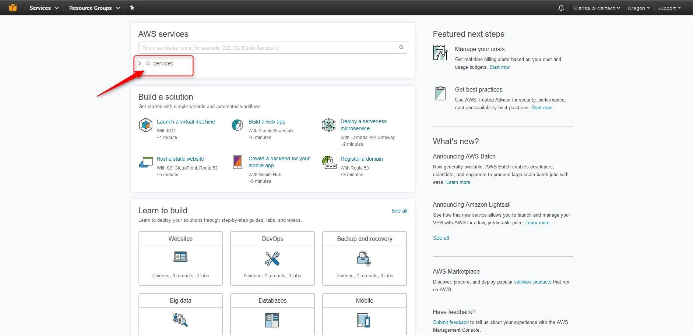Viewport: 693px width, 335px height.
Task: Click the Databases tile icon
Action: coord(272,320)
